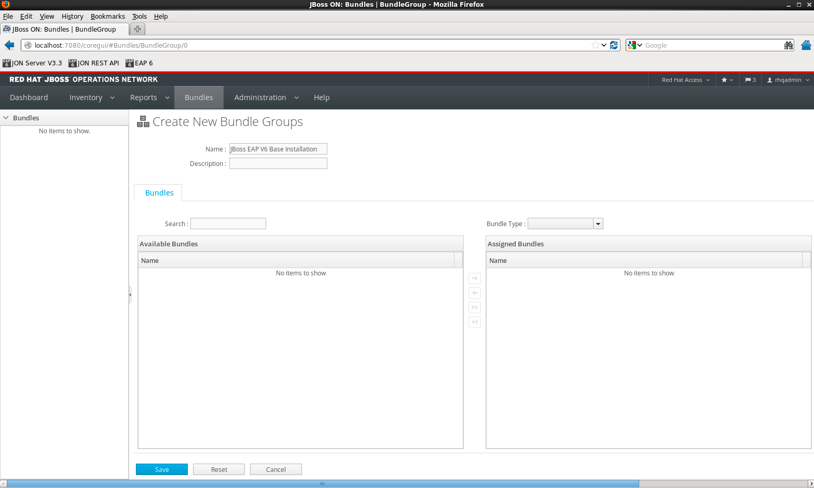The height and width of the screenshot is (488, 814).
Task: Unassign all bundles with double left arrow
Action: (x=475, y=322)
